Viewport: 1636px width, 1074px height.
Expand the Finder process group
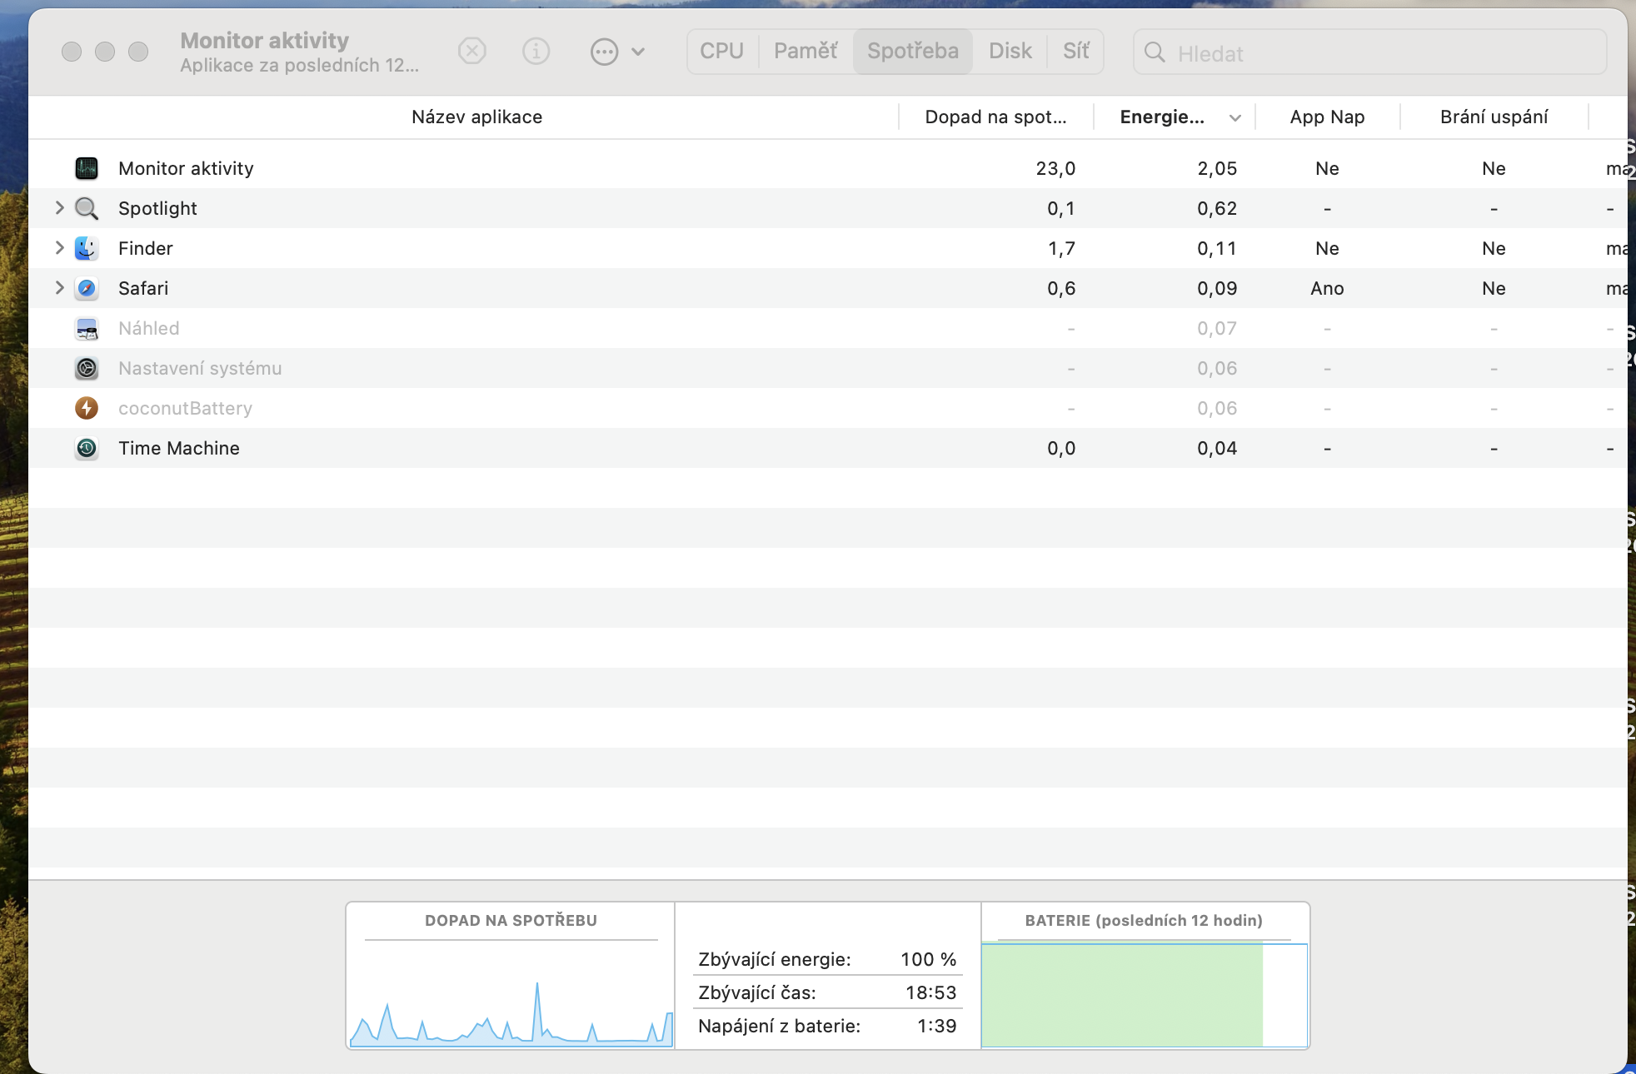point(59,248)
